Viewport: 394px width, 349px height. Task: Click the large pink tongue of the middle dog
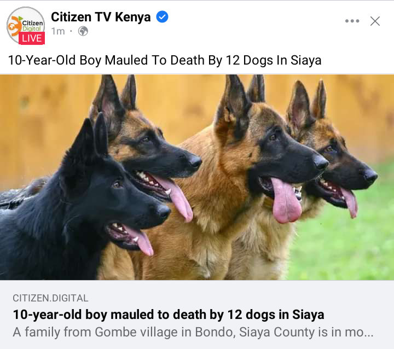[286, 201]
